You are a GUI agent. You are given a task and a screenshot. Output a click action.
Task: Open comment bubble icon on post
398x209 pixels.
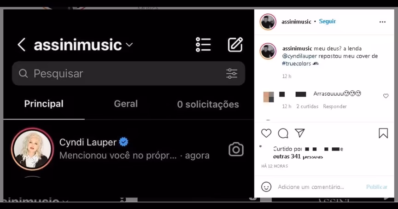pyautogui.click(x=283, y=133)
